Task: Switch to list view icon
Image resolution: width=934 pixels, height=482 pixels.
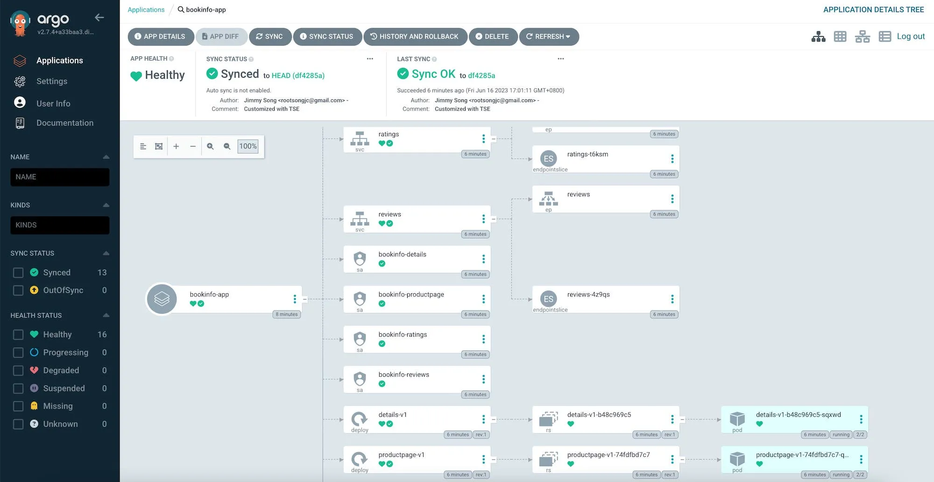Action: 884,36
